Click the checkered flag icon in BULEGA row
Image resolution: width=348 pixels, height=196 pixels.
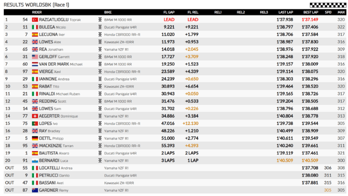tap(100, 27)
